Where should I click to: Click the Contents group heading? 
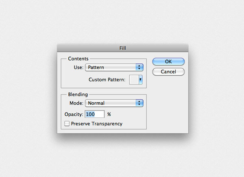78,59
